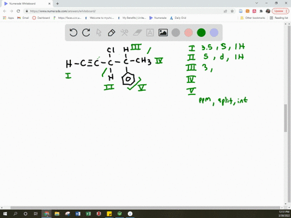Select the pen drawing tool
The image size is (291, 218).
click(x=112, y=33)
